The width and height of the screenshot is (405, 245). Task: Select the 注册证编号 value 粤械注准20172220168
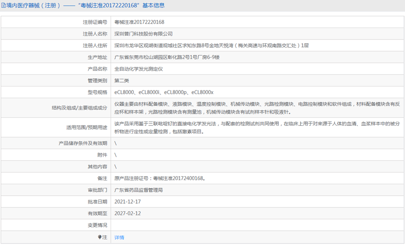pos(139,22)
